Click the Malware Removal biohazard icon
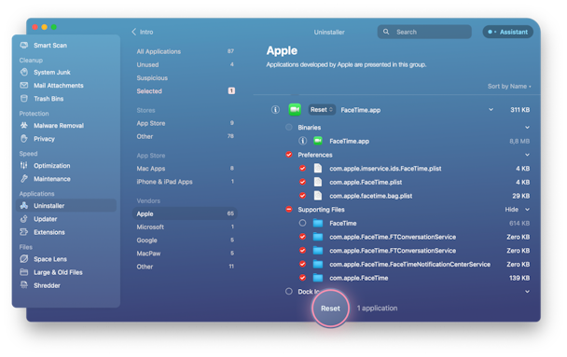 coord(24,126)
